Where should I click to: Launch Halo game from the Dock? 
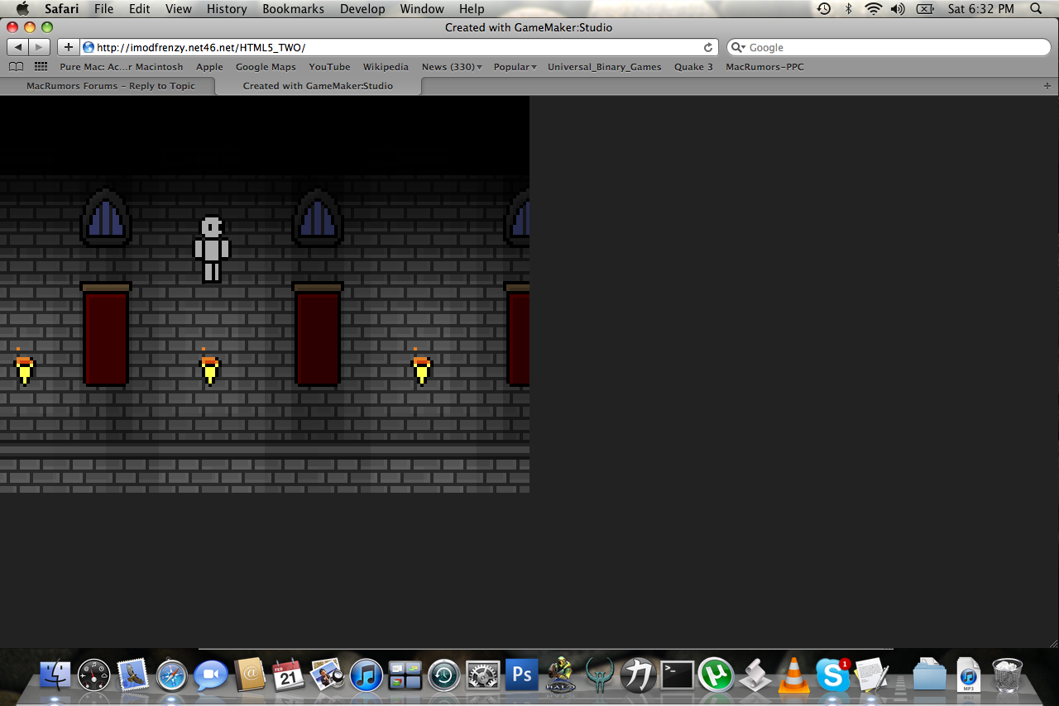pyautogui.click(x=561, y=674)
